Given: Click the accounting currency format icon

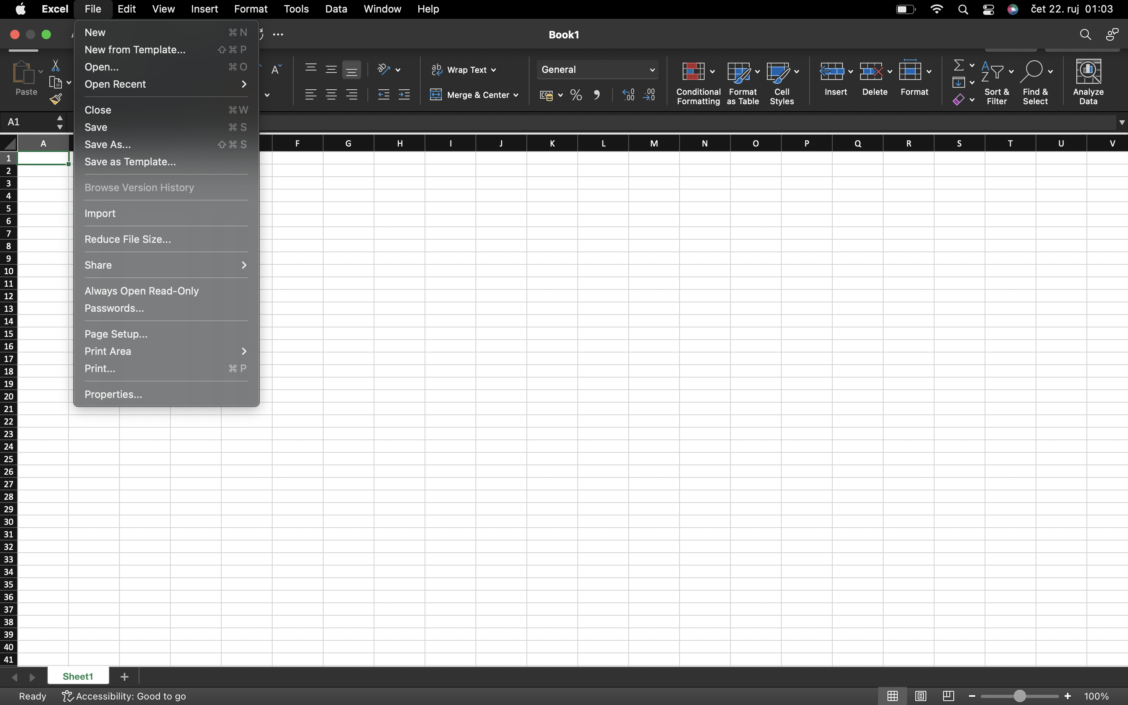Looking at the screenshot, I should pyautogui.click(x=546, y=96).
